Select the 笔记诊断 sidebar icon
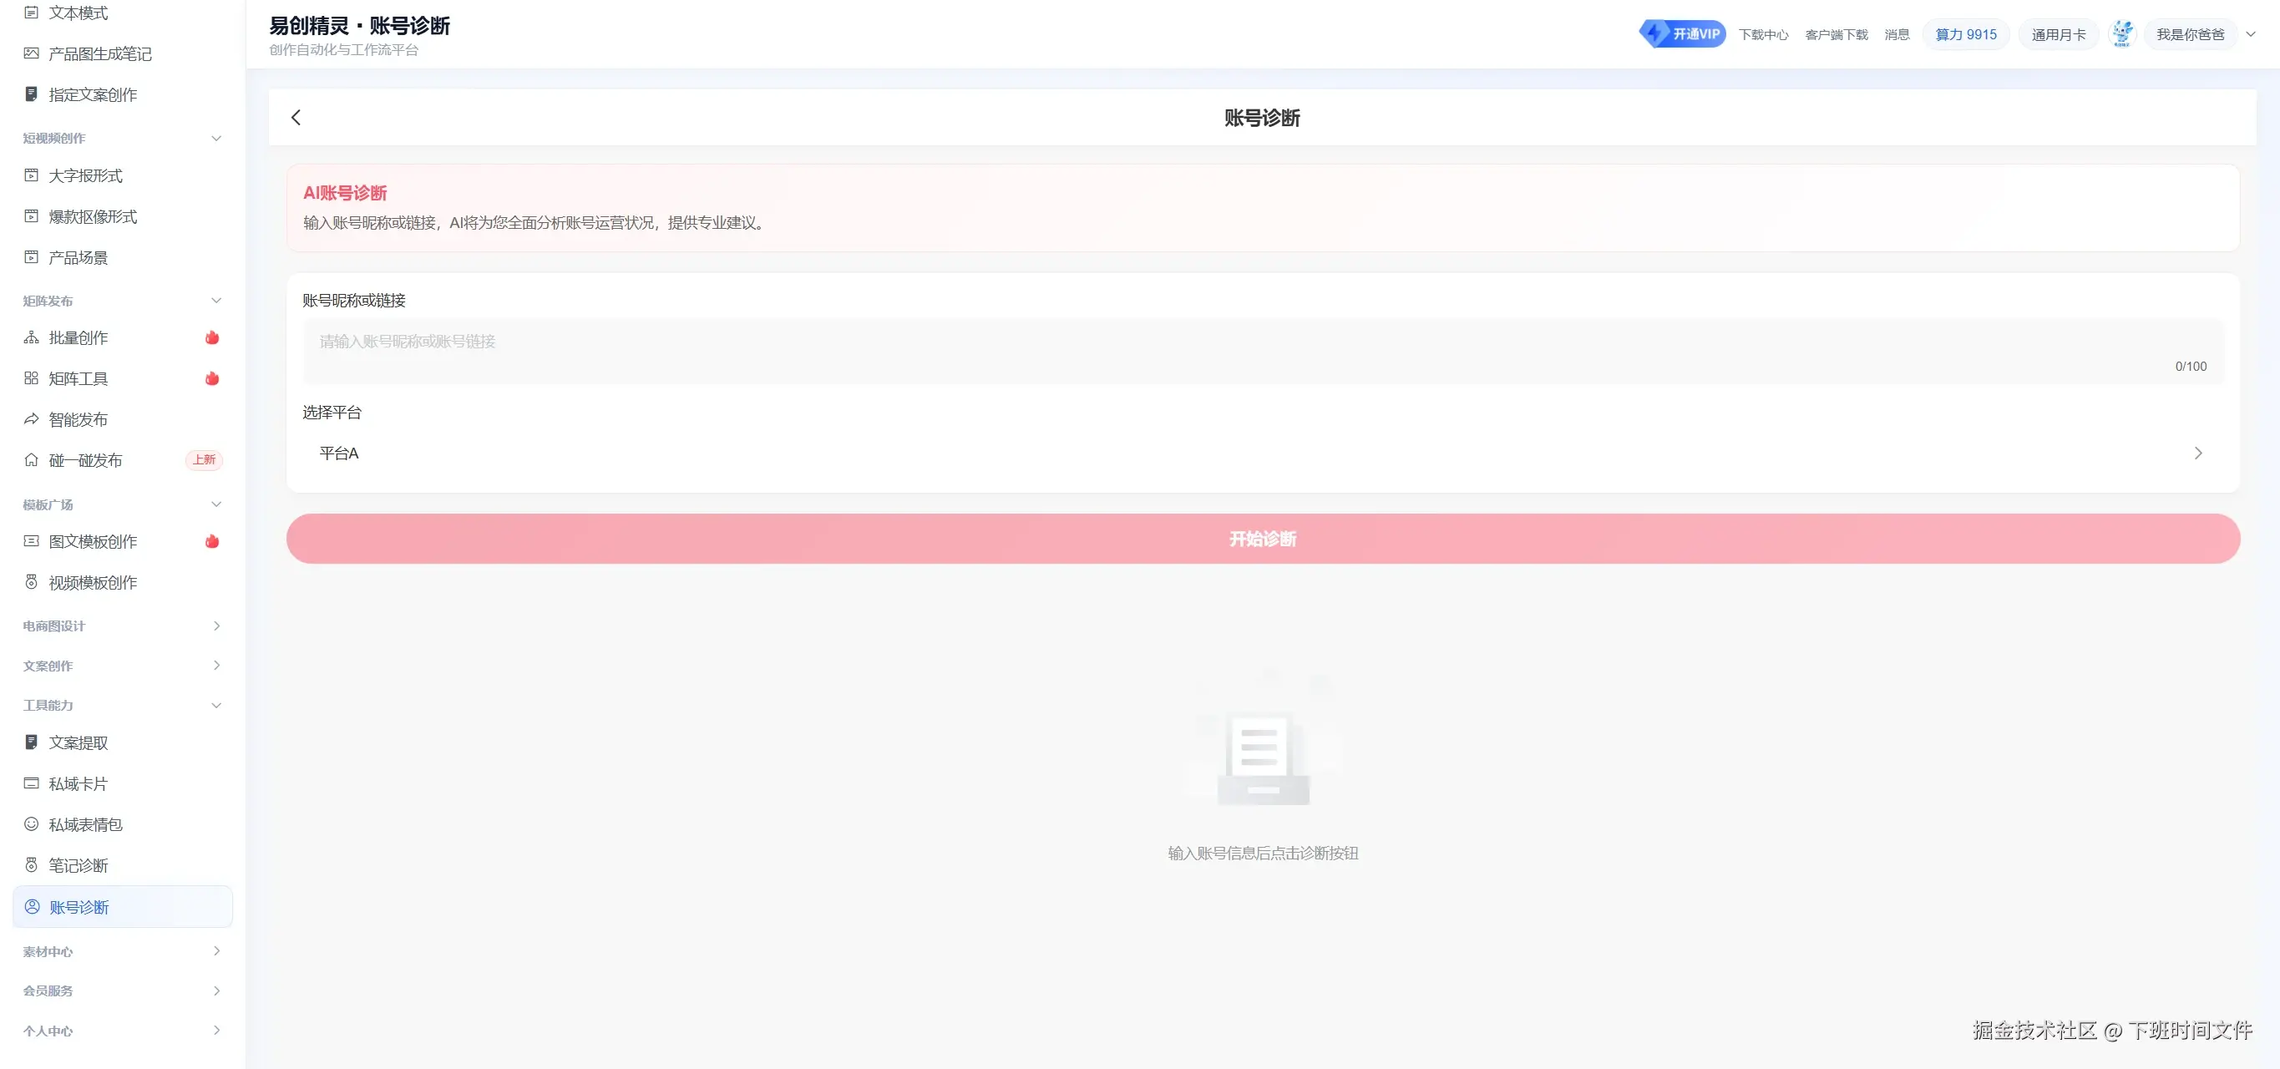2280x1069 pixels. (x=78, y=865)
